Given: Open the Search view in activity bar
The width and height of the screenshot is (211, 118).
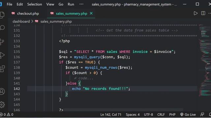Looking at the screenshot, I should click(x=2, y=28).
